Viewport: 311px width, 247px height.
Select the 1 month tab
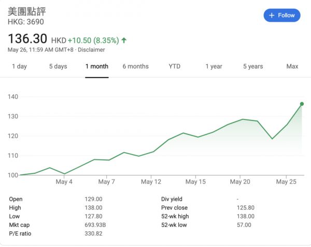(97, 66)
